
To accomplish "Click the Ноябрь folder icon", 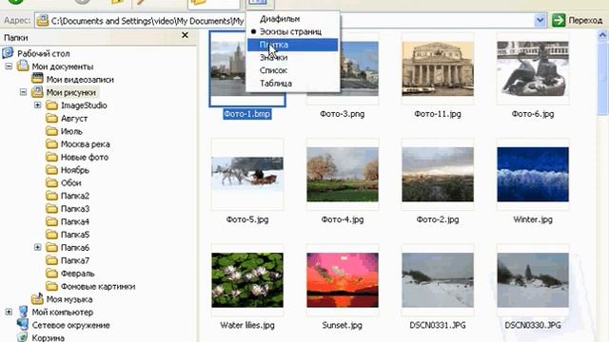I will (51, 170).
